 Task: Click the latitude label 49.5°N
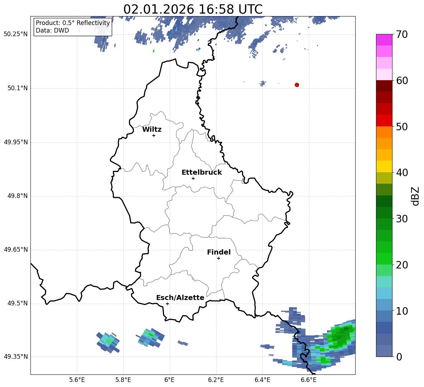click(x=18, y=303)
